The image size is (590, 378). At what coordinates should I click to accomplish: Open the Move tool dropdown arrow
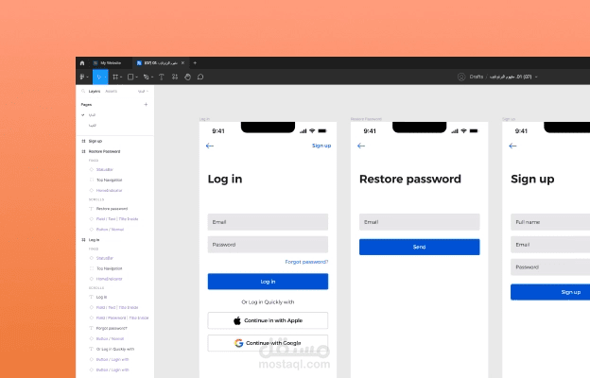[105, 77]
